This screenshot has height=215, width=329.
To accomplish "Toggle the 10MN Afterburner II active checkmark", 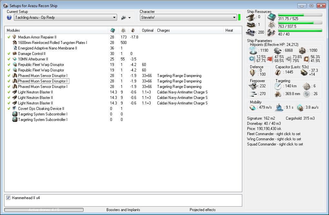I will [9, 59].
